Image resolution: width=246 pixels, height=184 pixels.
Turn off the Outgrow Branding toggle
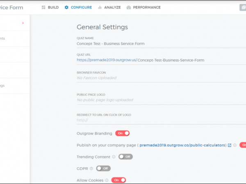[x=122, y=133]
